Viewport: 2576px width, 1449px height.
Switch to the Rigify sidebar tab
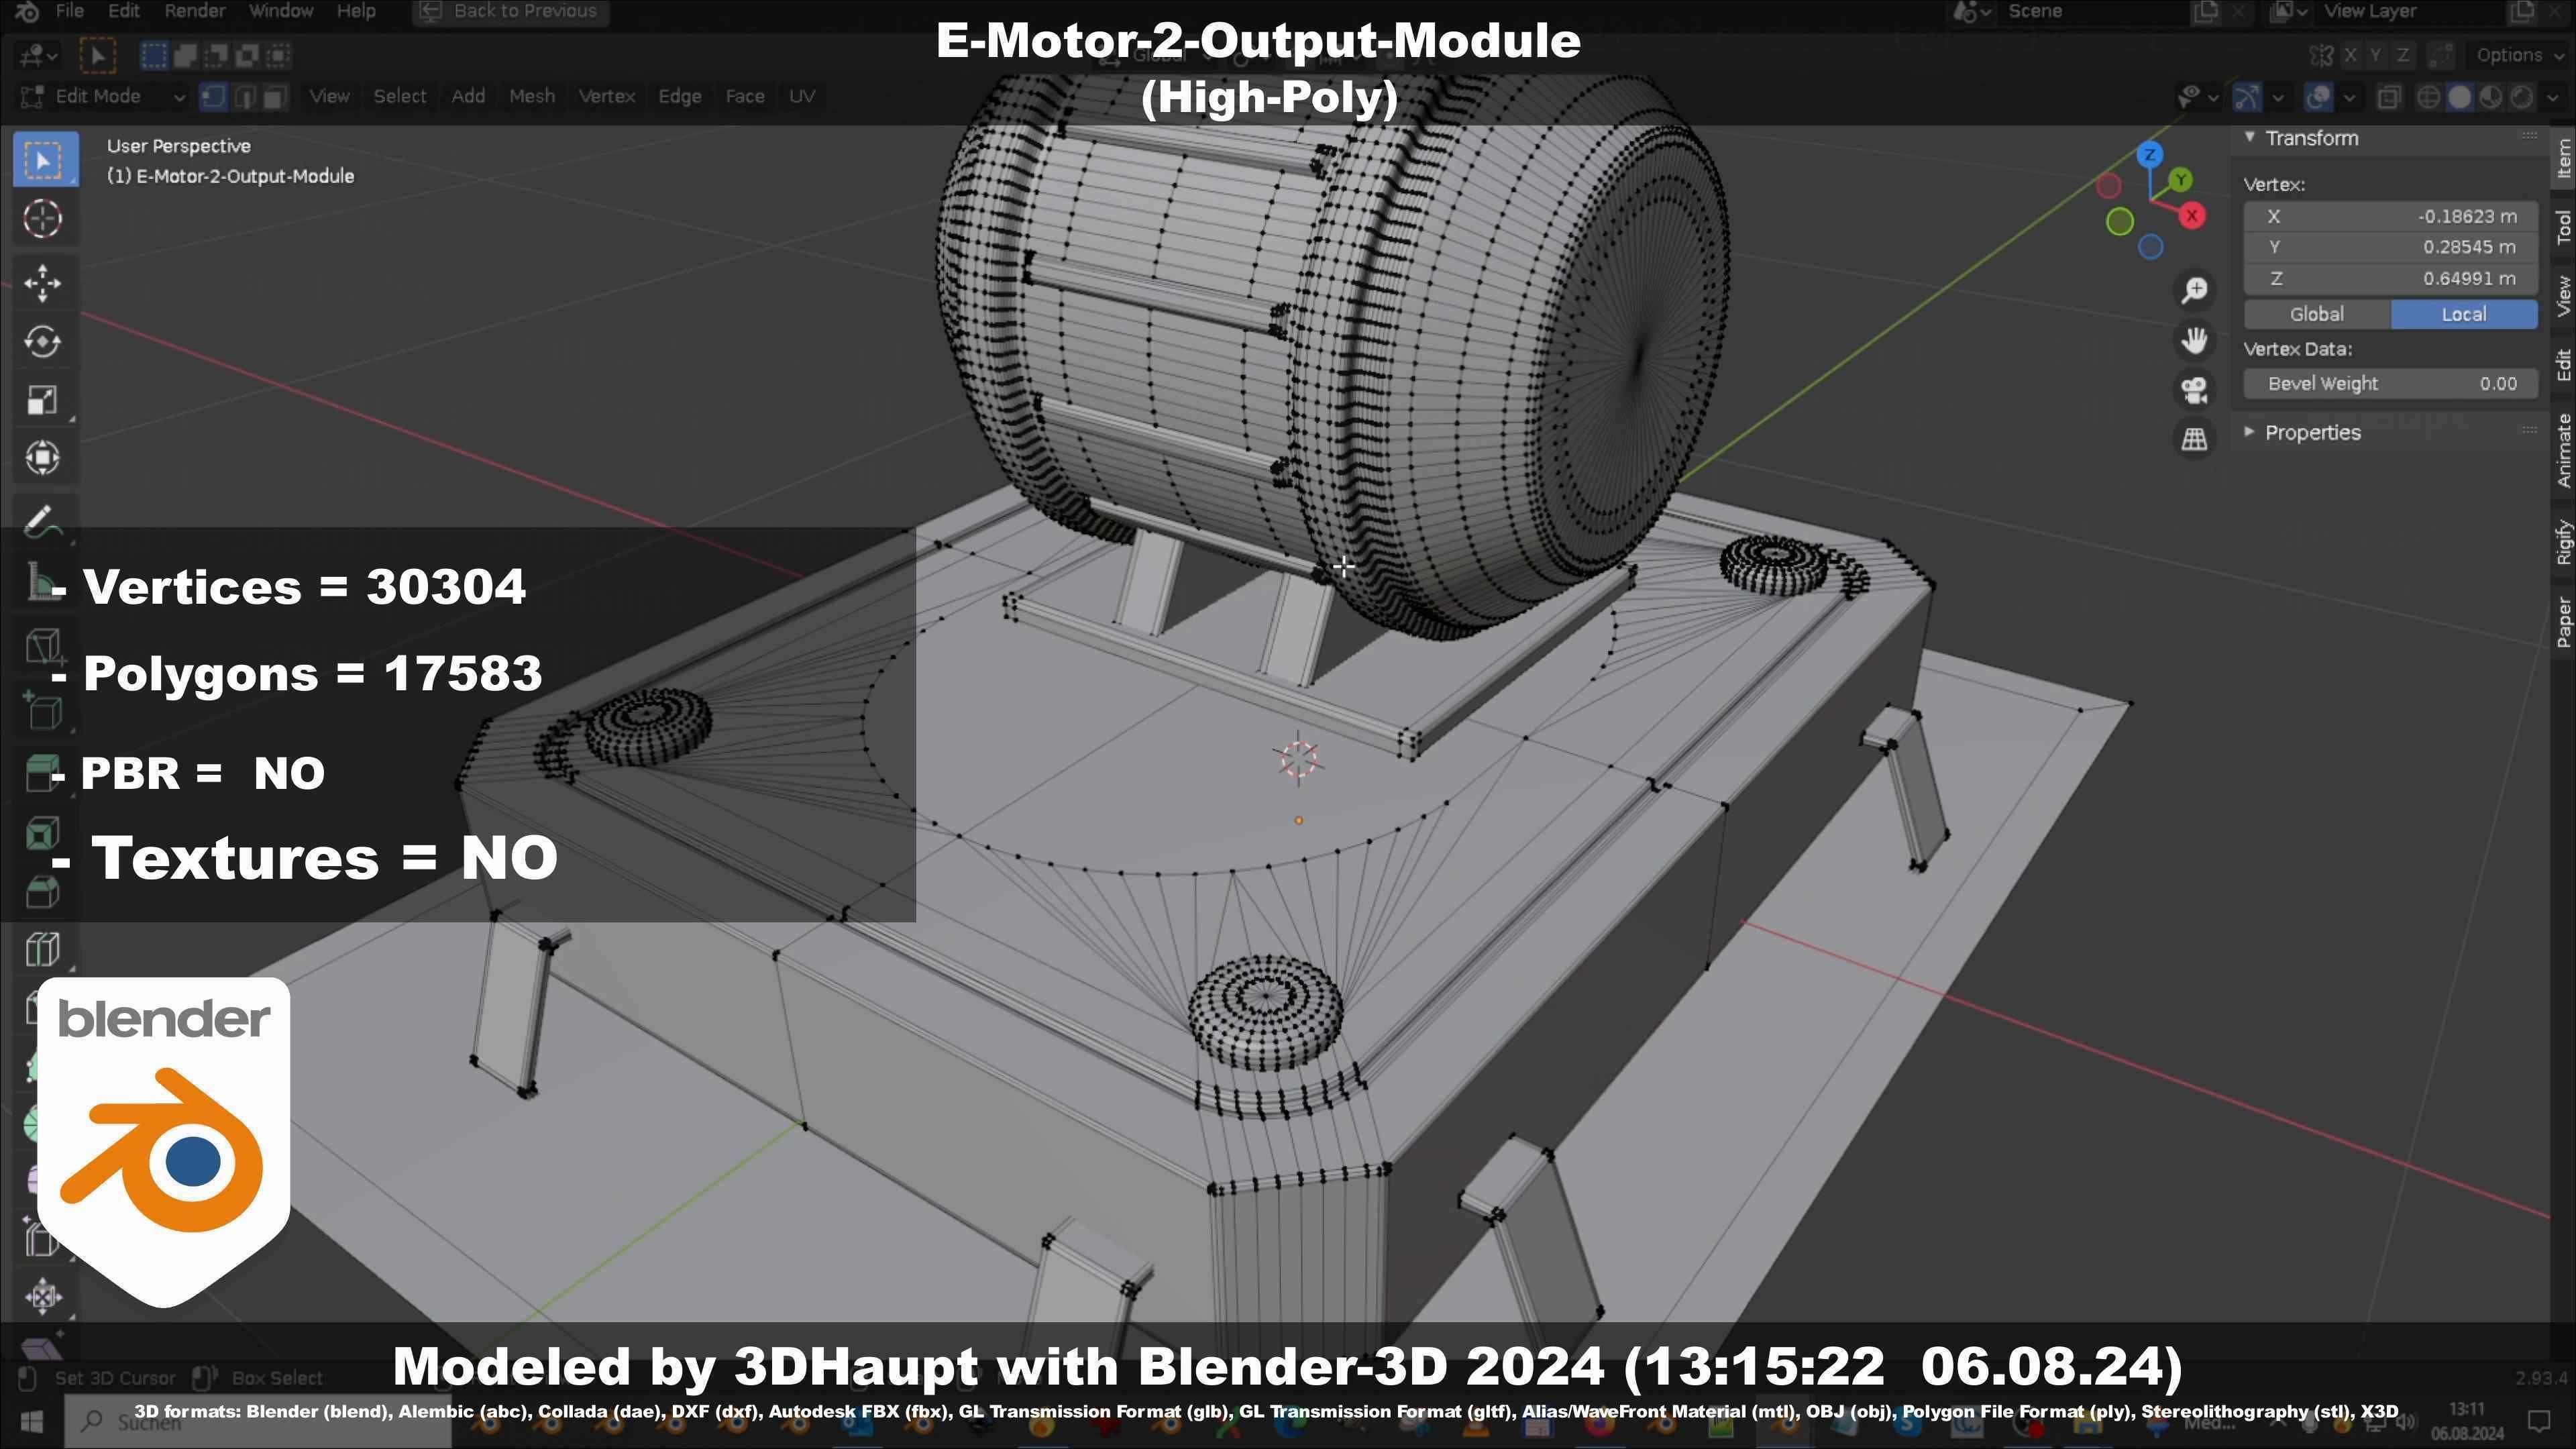(2564, 543)
